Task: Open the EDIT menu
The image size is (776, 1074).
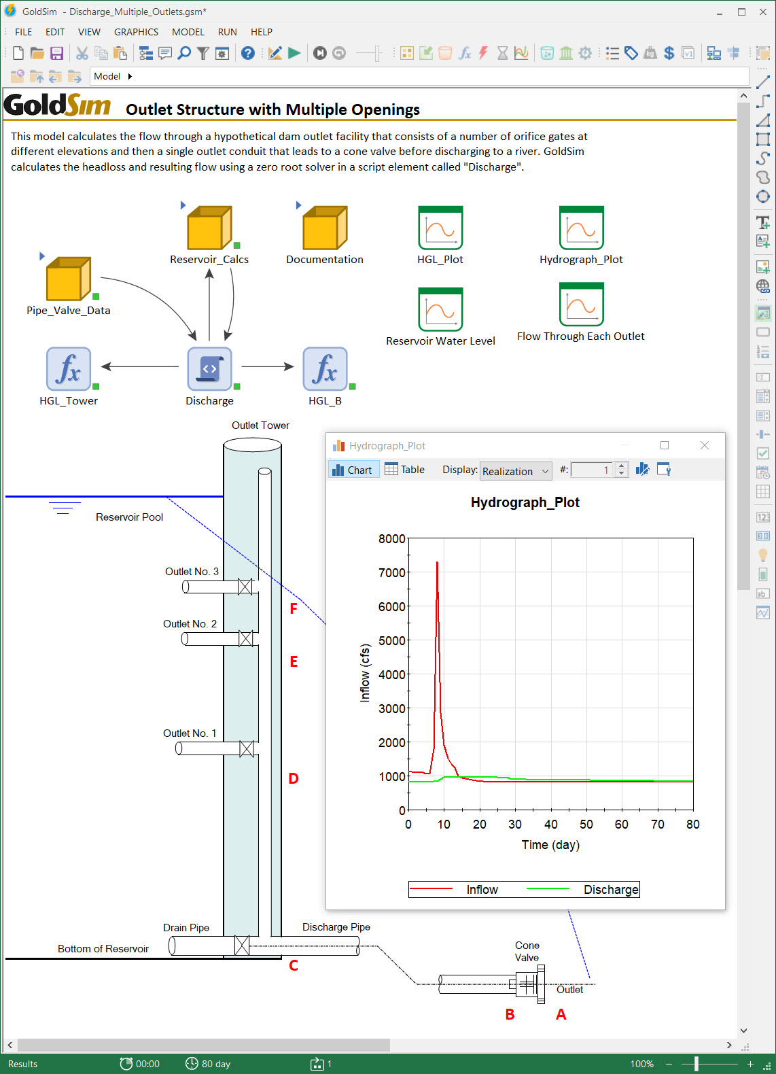Action: 55,32
